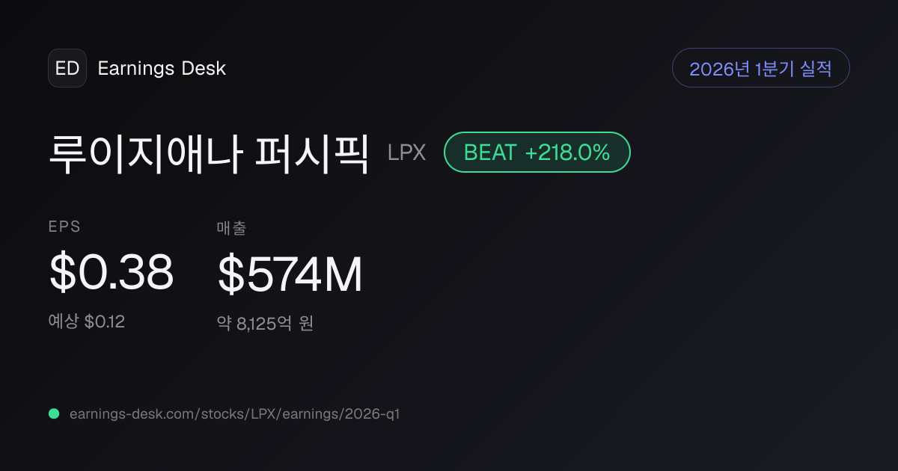Click the LPX ticker symbol
This screenshot has width=898, height=471.
click(406, 153)
